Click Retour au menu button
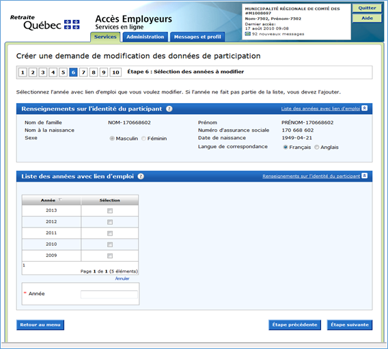Image resolution: width=388 pixels, height=349 pixels. coord(40,325)
